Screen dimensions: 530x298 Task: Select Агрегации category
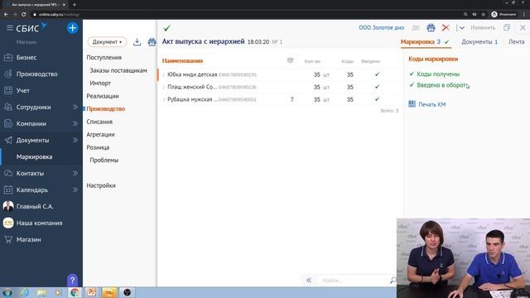100,134
